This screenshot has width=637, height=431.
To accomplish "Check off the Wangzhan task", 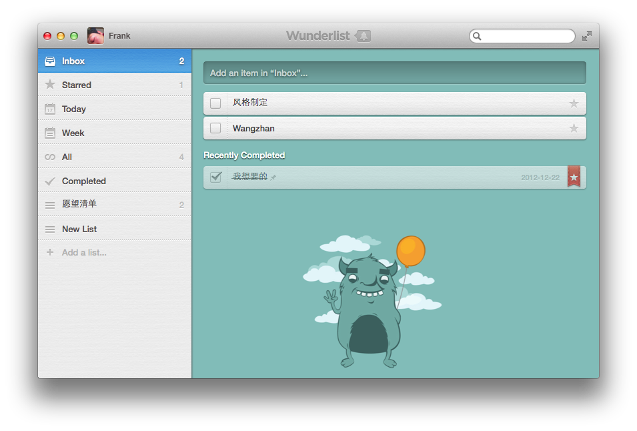I will pos(215,128).
